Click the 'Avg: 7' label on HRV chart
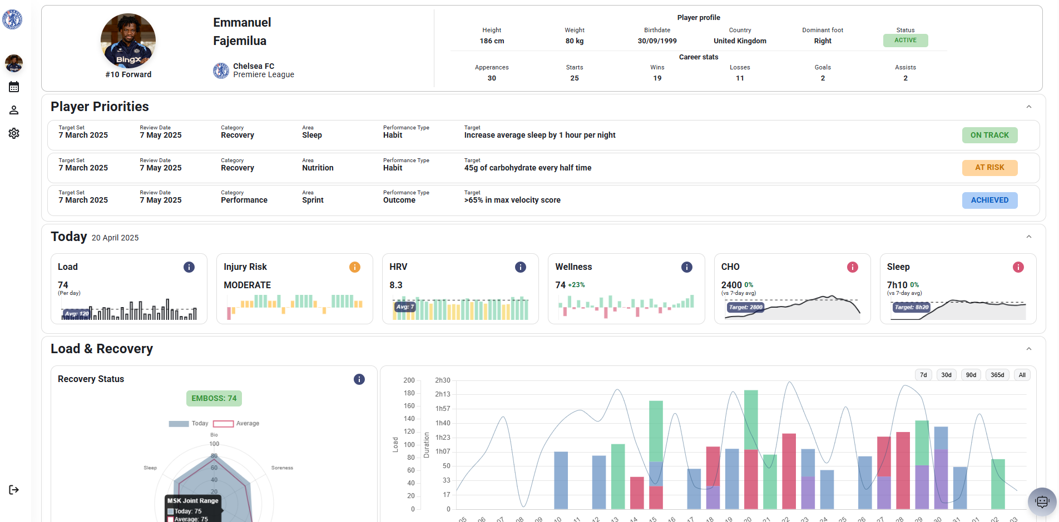 (x=404, y=307)
